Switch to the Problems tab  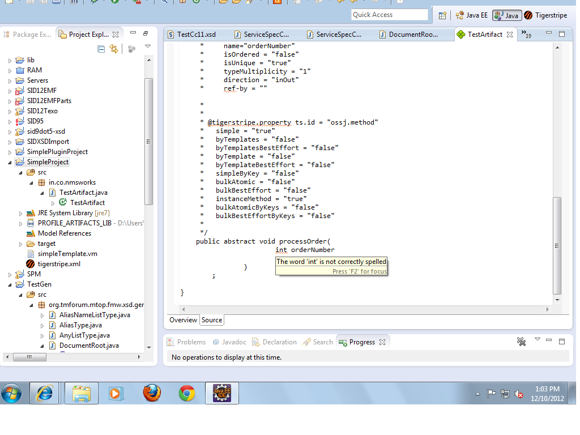[186, 342]
